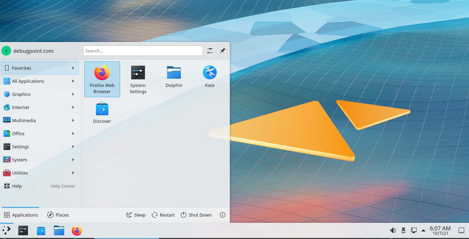
Task: Click the display configuration tray icon
Action: click(x=414, y=230)
